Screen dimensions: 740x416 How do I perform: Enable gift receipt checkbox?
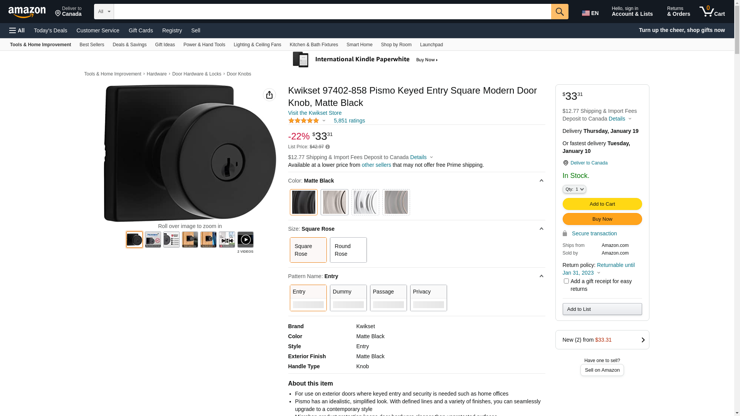[x=566, y=281]
